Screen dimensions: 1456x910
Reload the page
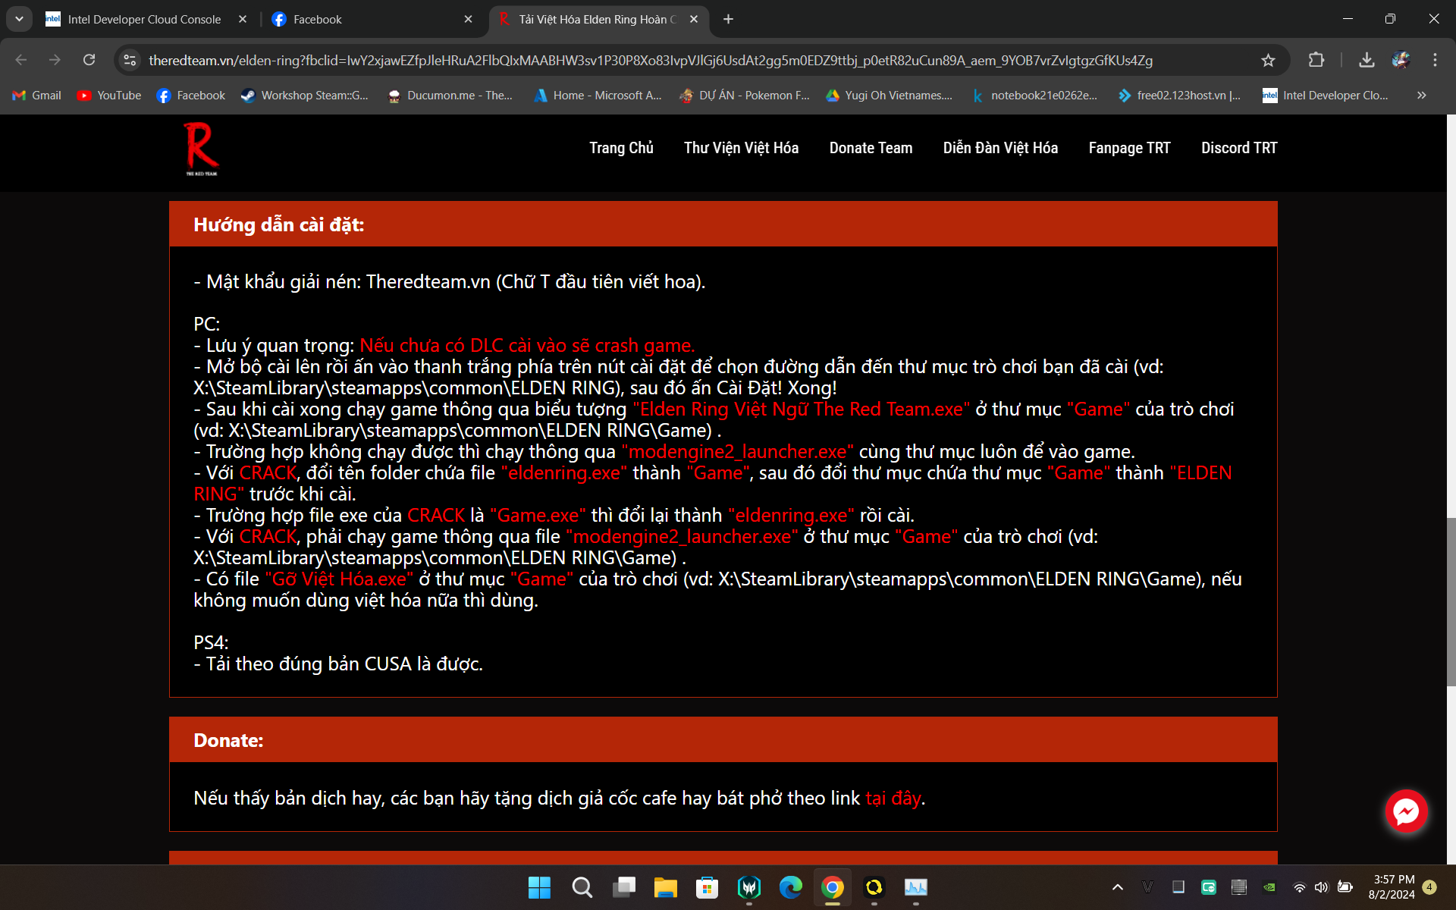pyautogui.click(x=89, y=60)
